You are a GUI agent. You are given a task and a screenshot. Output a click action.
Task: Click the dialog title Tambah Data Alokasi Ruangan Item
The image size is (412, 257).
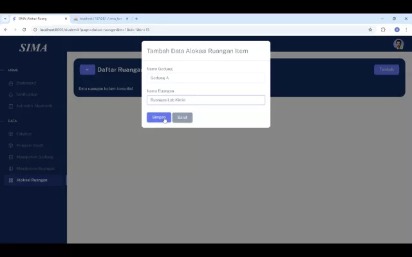[198, 51]
